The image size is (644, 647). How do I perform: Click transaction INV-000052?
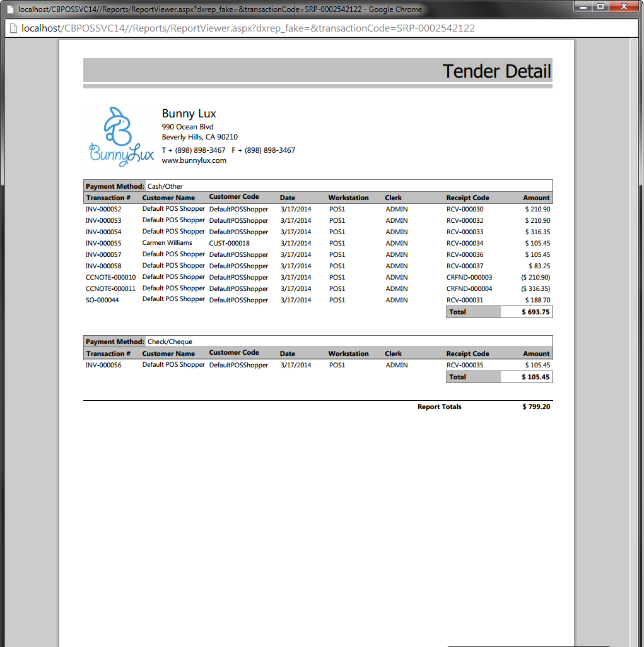click(103, 209)
